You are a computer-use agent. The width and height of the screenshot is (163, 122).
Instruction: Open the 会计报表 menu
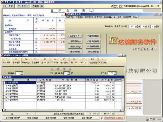point(117,17)
